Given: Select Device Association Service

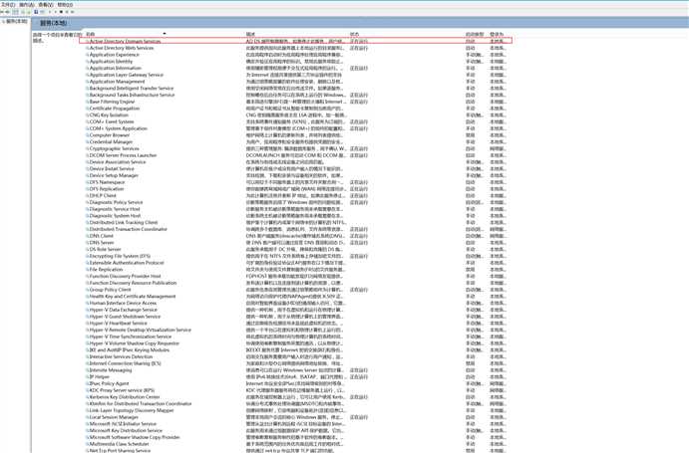Looking at the screenshot, I should tap(118, 162).
